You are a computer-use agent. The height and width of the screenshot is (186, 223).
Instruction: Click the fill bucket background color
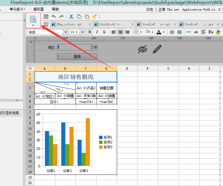(x=147, y=32)
